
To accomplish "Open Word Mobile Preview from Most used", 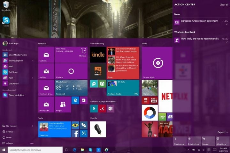I will click(x=18, y=55).
